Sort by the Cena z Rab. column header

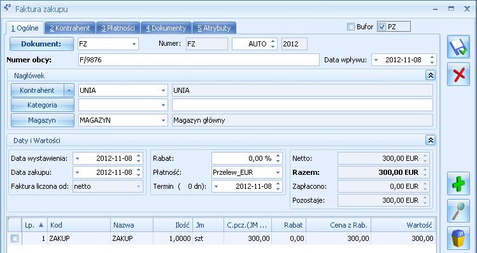click(339, 225)
